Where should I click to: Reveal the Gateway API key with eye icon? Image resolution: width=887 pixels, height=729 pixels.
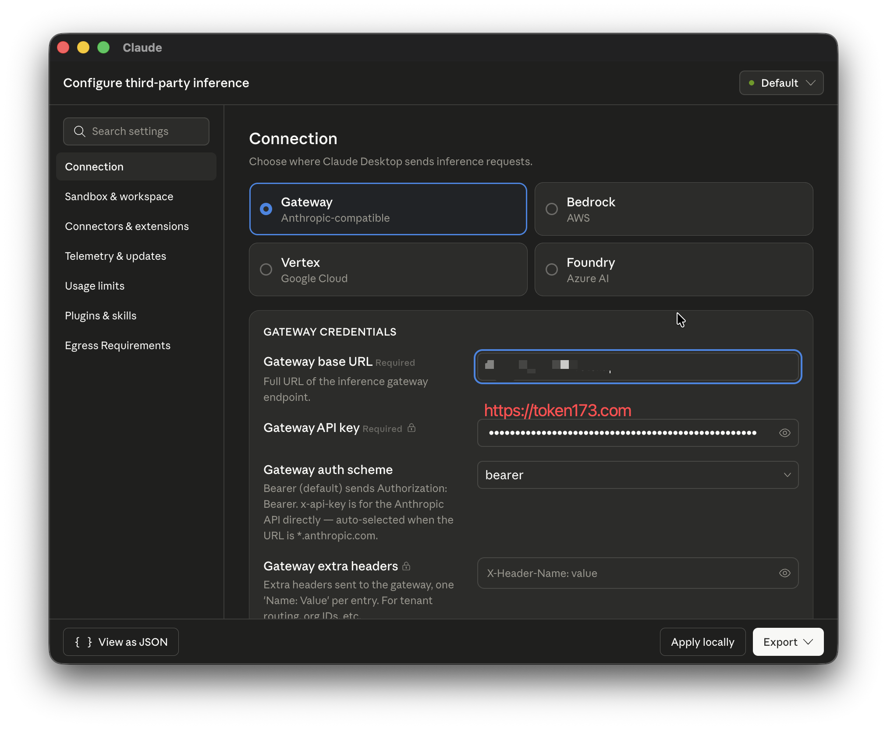point(784,433)
